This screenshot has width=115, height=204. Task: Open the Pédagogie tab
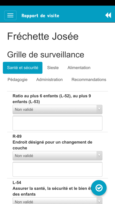click(18, 79)
